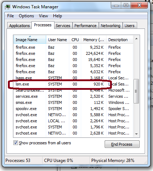The image size is (153, 171).
Task: Select the lsass.exe process
Action: pos(73,78)
